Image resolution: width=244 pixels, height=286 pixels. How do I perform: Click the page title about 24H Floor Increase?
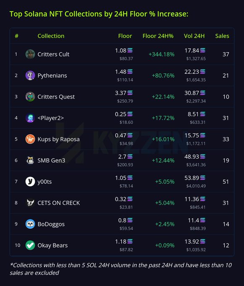99,14
